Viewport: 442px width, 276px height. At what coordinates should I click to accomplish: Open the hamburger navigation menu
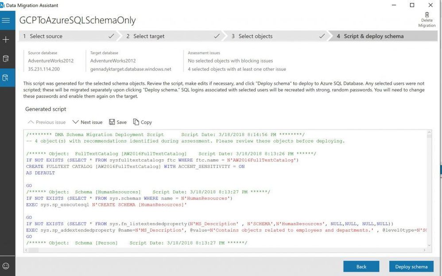click(x=6, y=20)
